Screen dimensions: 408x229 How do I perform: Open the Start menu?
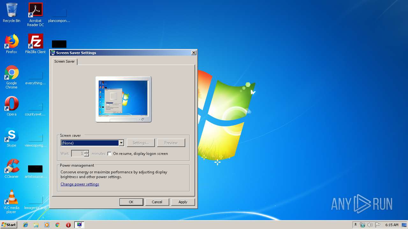[x=9, y=225]
